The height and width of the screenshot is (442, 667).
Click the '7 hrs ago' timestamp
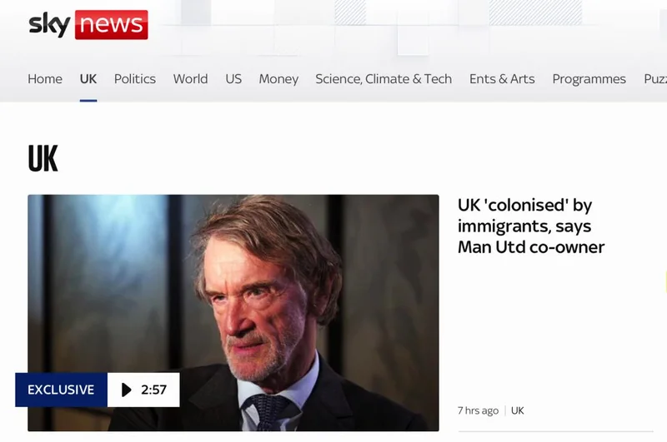pos(479,410)
